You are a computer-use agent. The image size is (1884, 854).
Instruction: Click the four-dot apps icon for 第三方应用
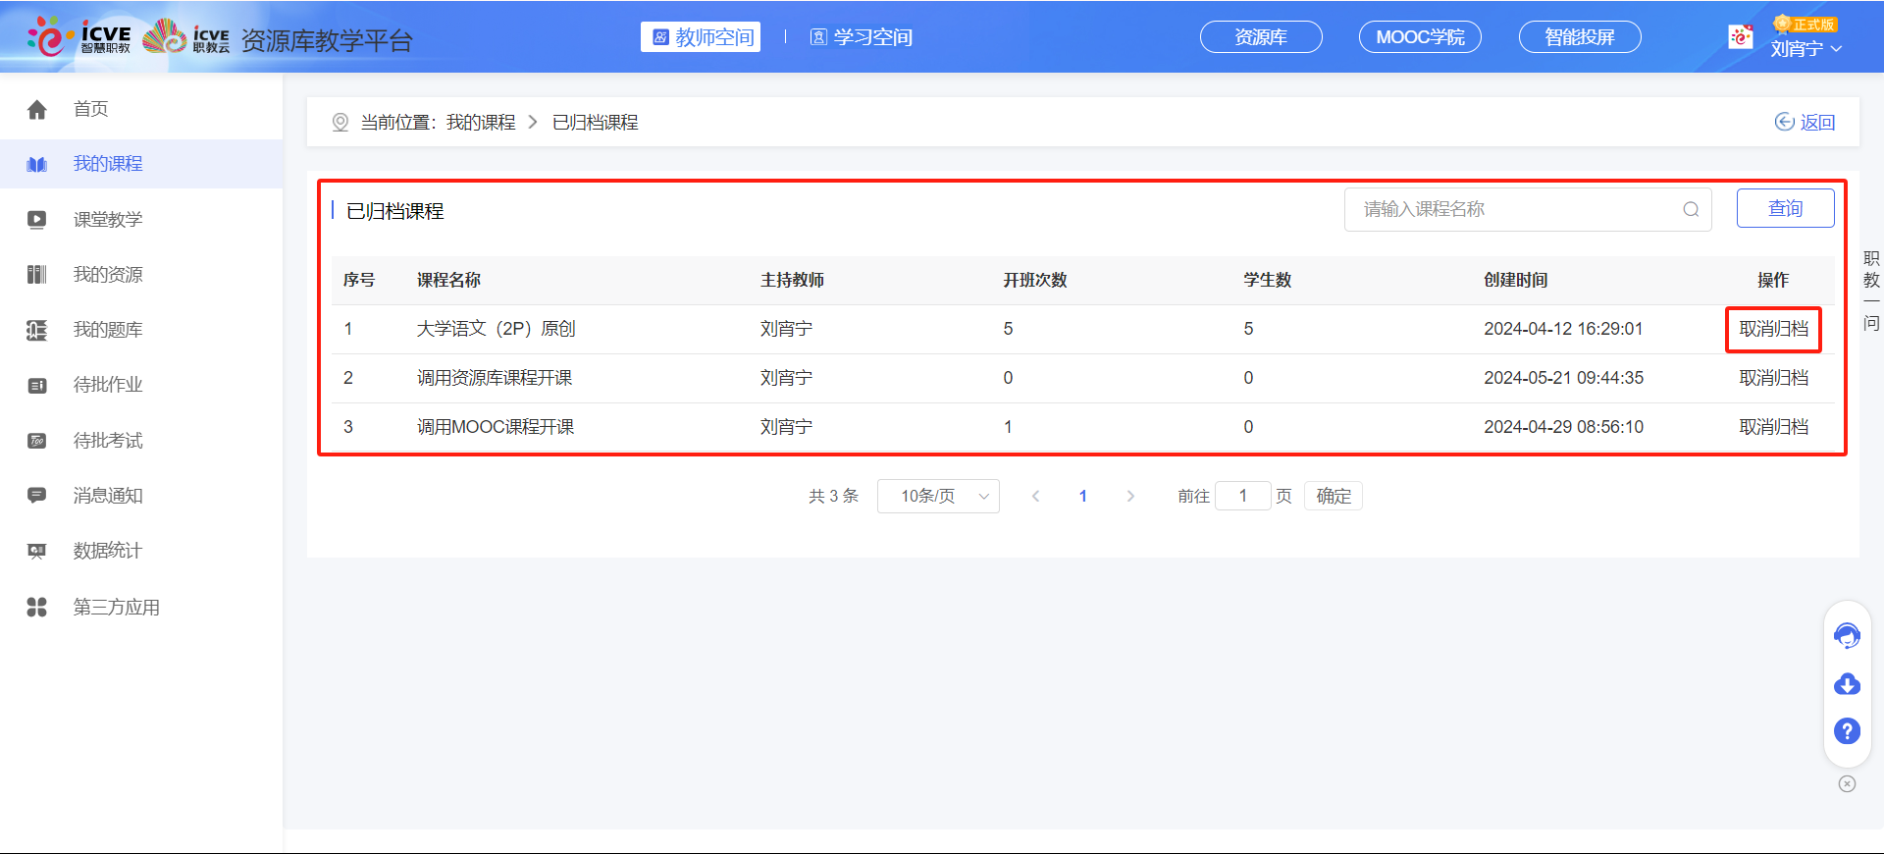click(37, 608)
